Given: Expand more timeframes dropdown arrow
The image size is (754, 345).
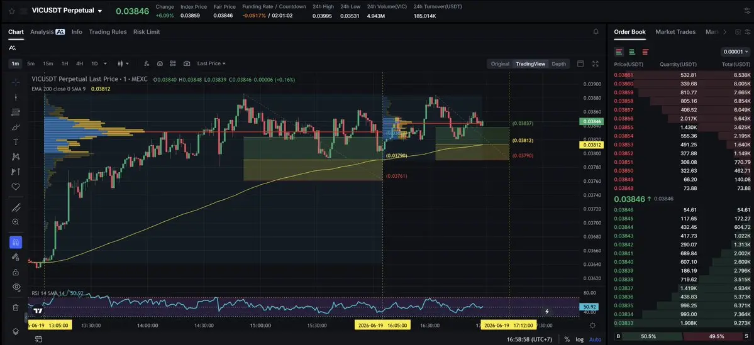Looking at the screenshot, I should 105,63.
